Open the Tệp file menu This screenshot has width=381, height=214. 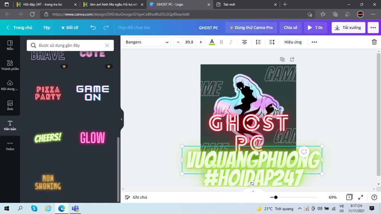click(x=47, y=27)
